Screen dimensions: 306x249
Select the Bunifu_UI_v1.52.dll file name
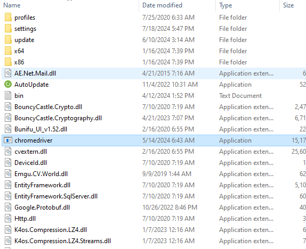41,129
